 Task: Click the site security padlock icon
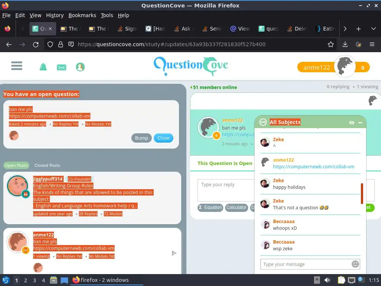click(61, 44)
